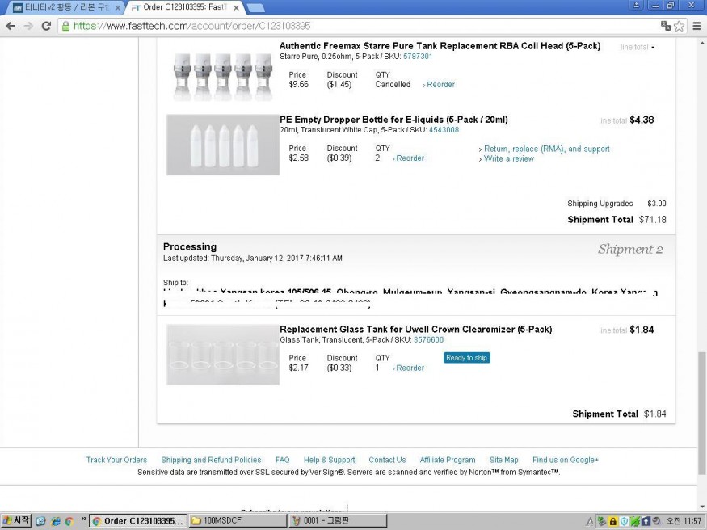Click the language bar A icon in tray
Image resolution: width=707 pixels, height=530 pixels.
[590, 521]
